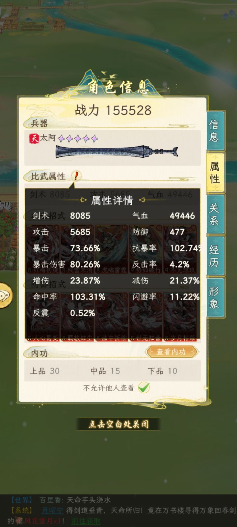This screenshot has height=527, width=237.
Task: Tap the 太阿 sword weapon image
Action: click(x=117, y=153)
